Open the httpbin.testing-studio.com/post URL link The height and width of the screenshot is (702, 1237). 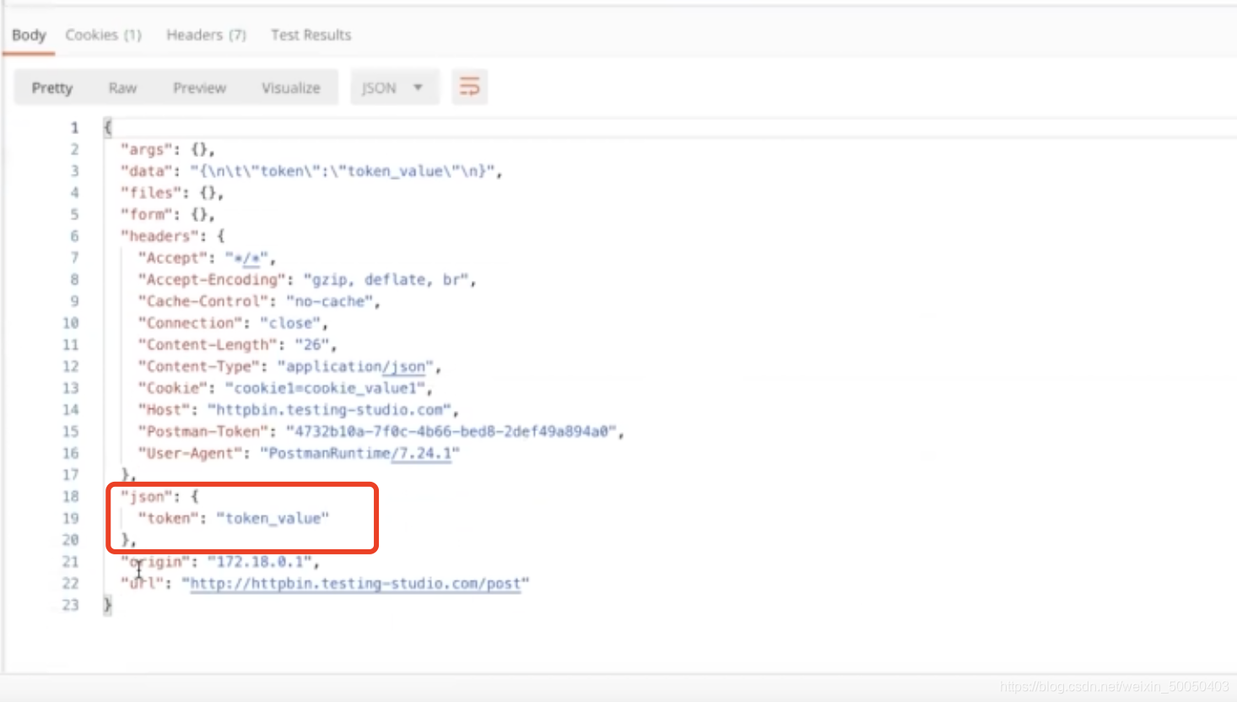coord(355,583)
